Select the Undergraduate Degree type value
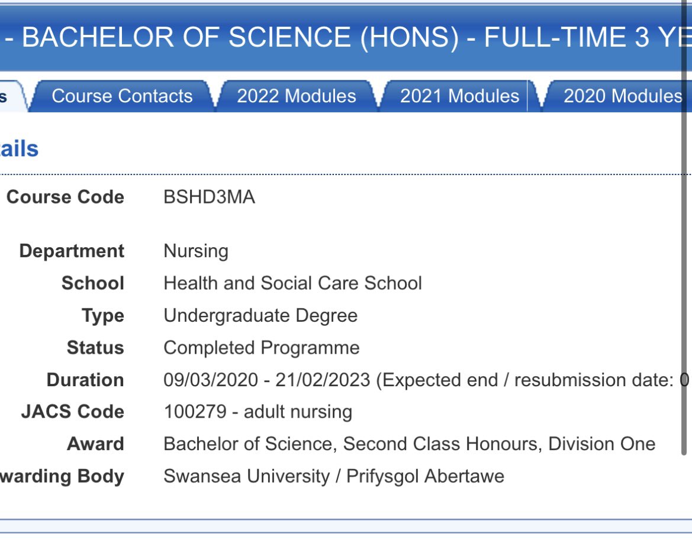 click(x=260, y=316)
